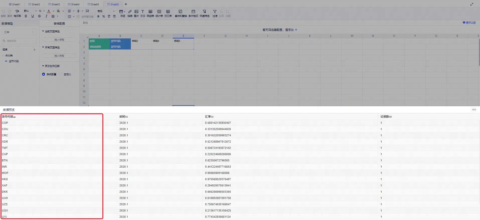Image resolution: width=480 pixels, height=220 pixels.
Task: Collapse the 未分类 tree group
Action: pos(3,56)
